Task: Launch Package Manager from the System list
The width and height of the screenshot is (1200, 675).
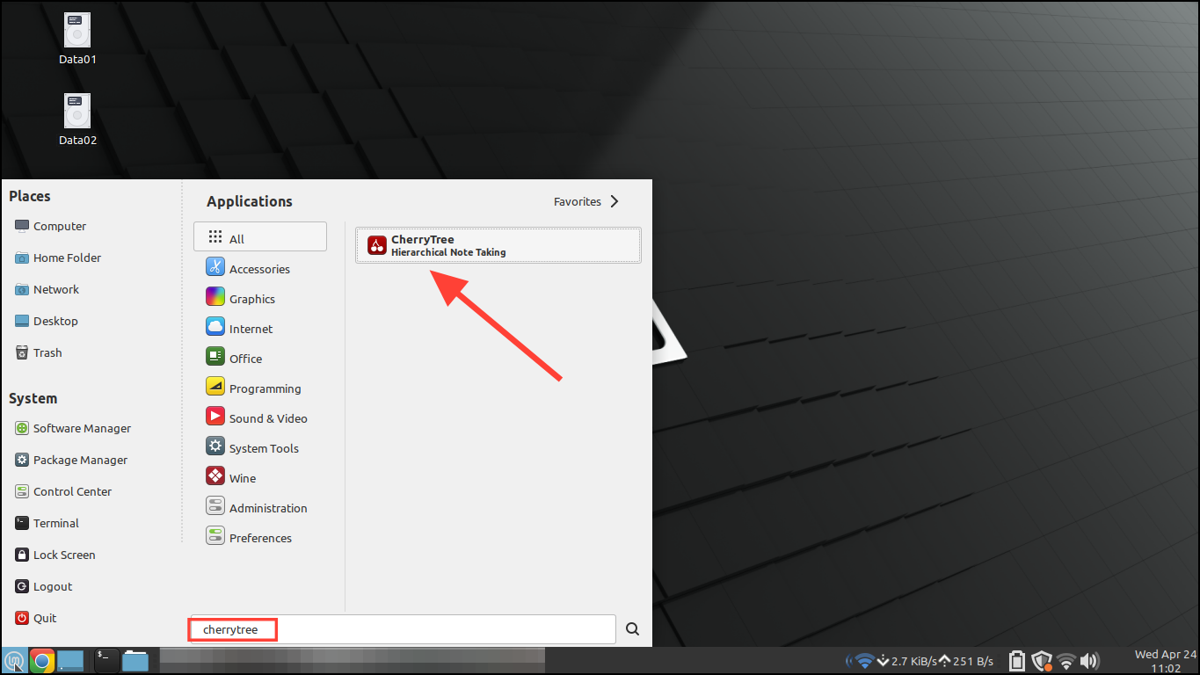Action: tap(71, 460)
